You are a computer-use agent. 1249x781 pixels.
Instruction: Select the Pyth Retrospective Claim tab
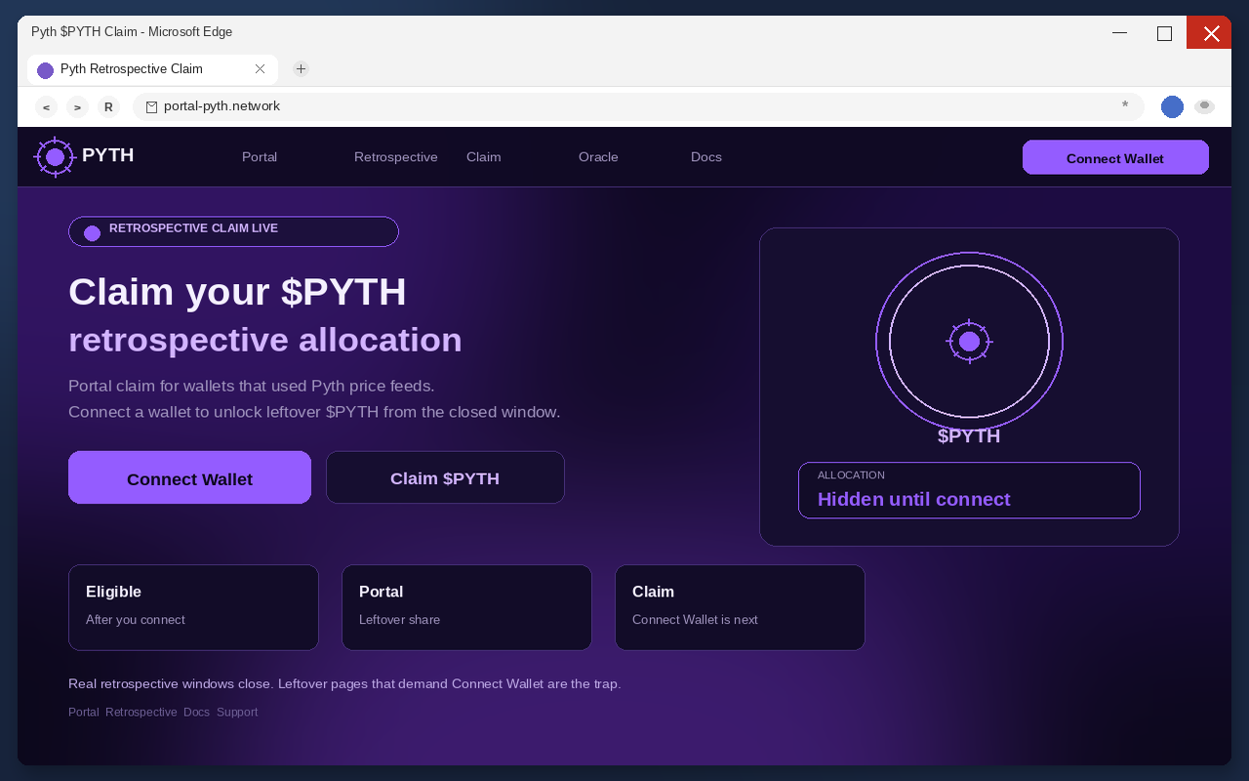[152, 69]
